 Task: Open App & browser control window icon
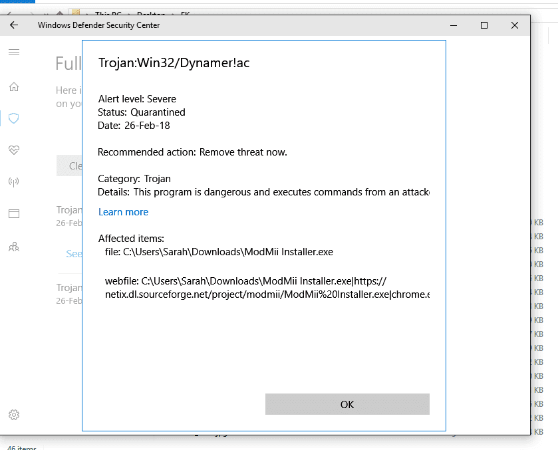tap(14, 213)
